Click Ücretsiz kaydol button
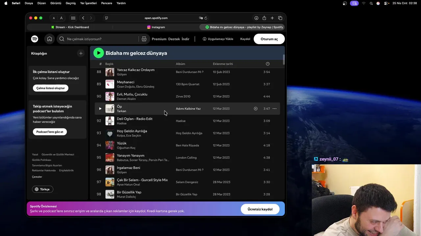Image resolution: width=421 pixels, height=236 pixels. click(x=260, y=209)
